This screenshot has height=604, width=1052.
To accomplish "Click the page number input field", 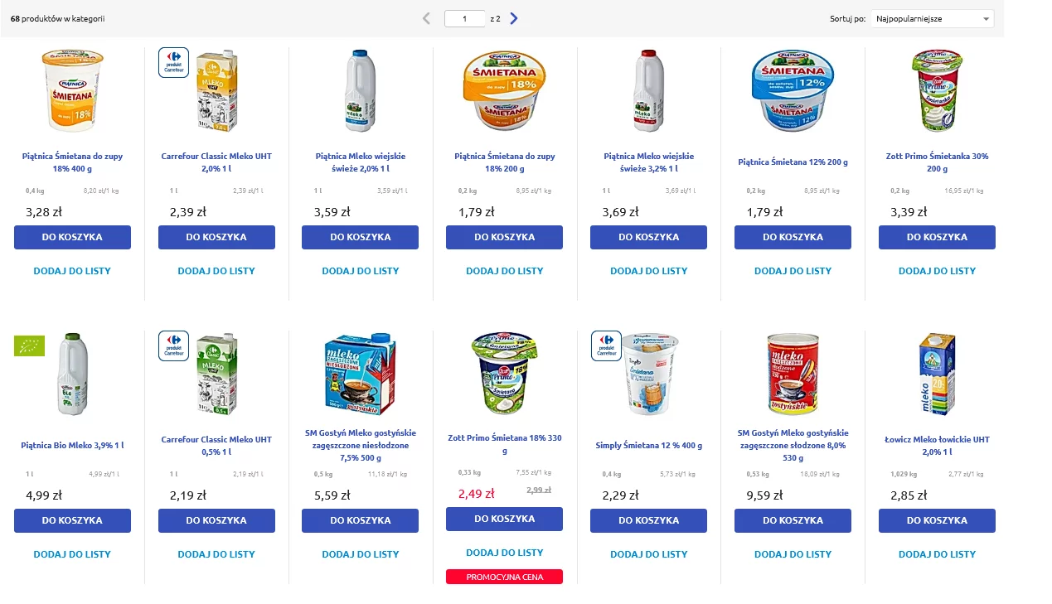I will pyautogui.click(x=464, y=18).
